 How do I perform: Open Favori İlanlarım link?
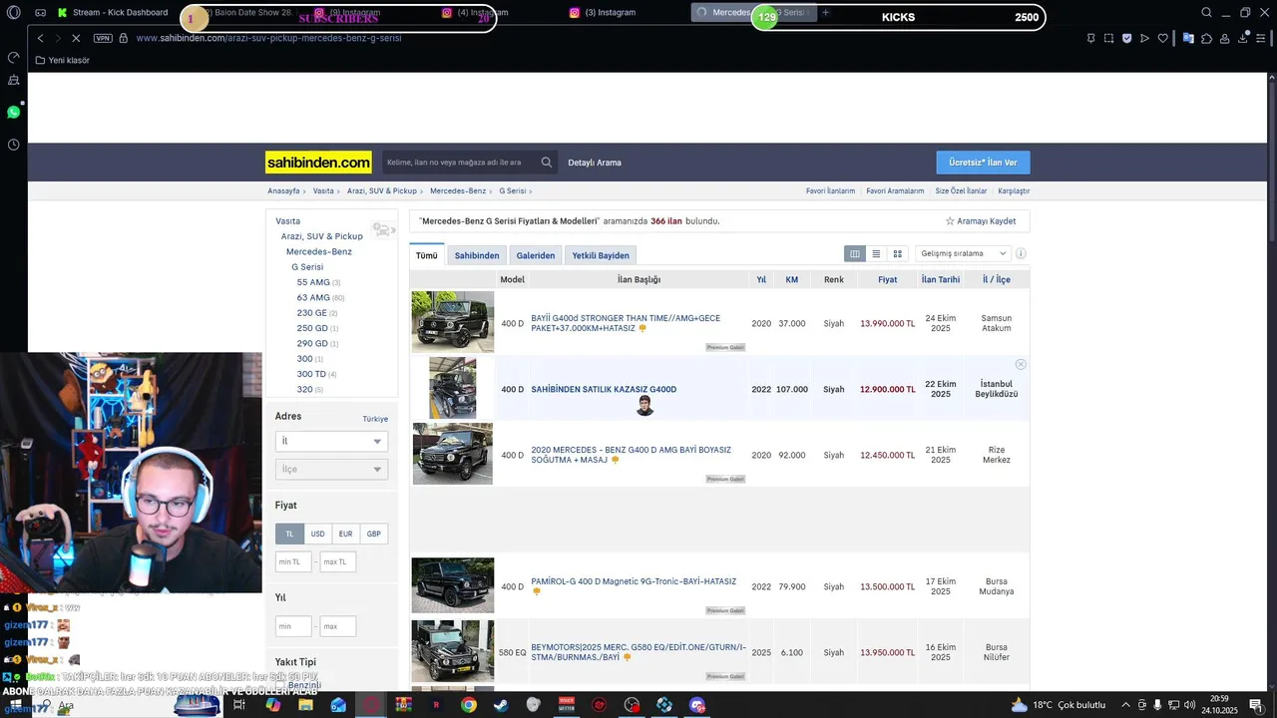(x=830, y=190)
